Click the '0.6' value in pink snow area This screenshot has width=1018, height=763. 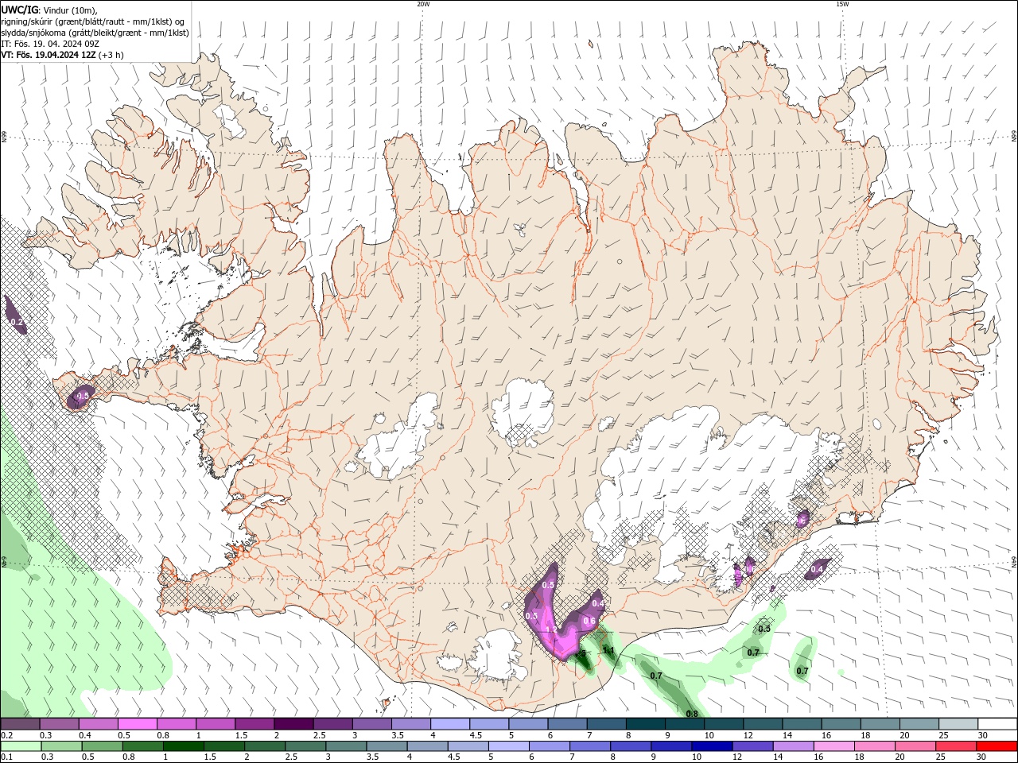coord(589,621)
